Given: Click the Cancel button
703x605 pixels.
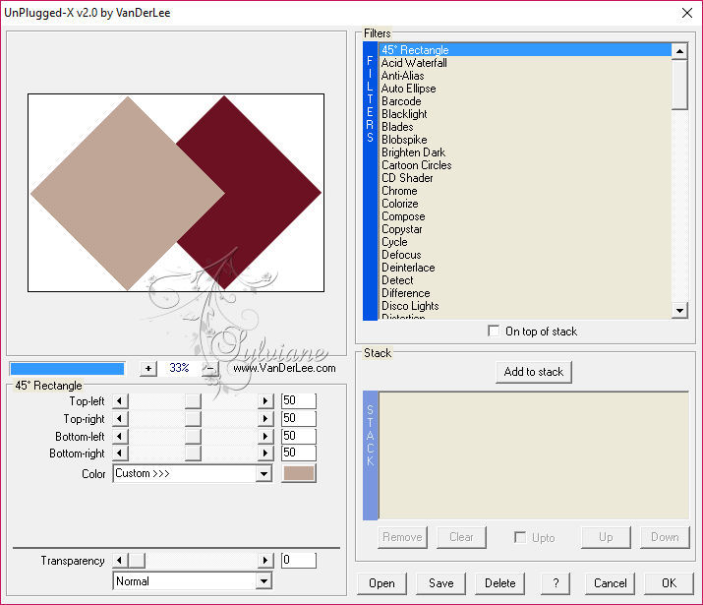Looking at the screenshot, I should coord(610,583).
